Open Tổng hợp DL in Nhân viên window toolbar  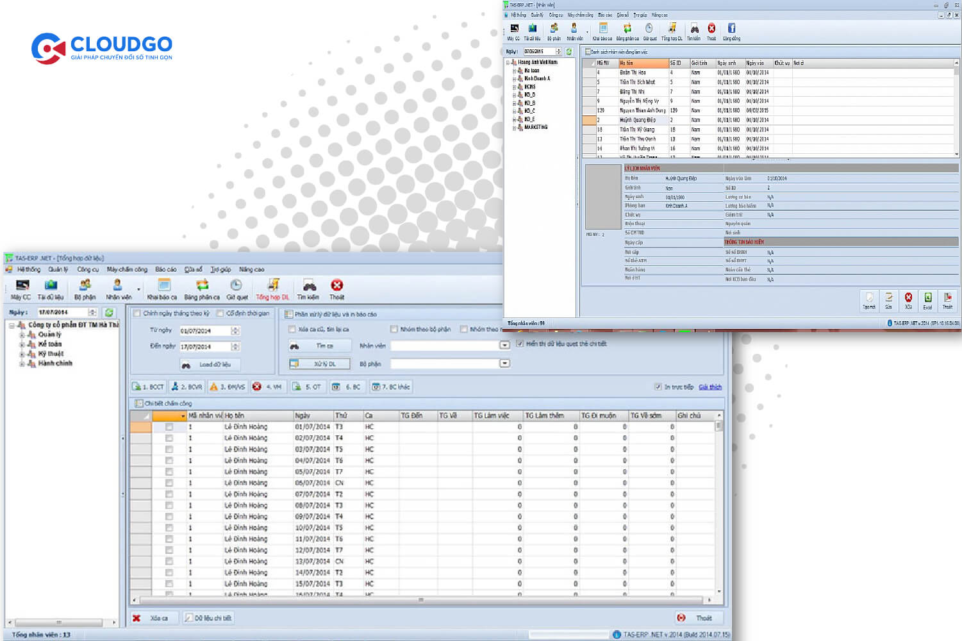pyautogui.click(x=672, y=32)
